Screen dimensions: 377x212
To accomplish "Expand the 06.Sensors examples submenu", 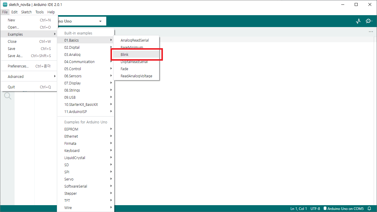I will pyautogui.click(x=85, y=76).
